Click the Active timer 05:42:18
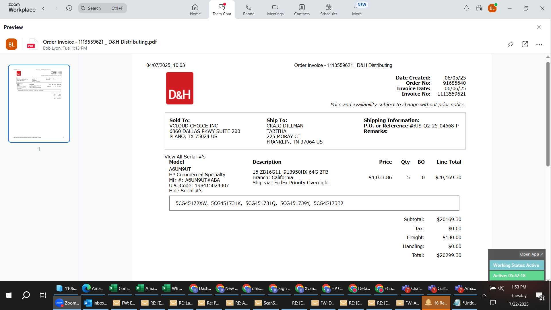Viewport: 551px width, 310px height. pyautogui.click(x=516, y=276)
